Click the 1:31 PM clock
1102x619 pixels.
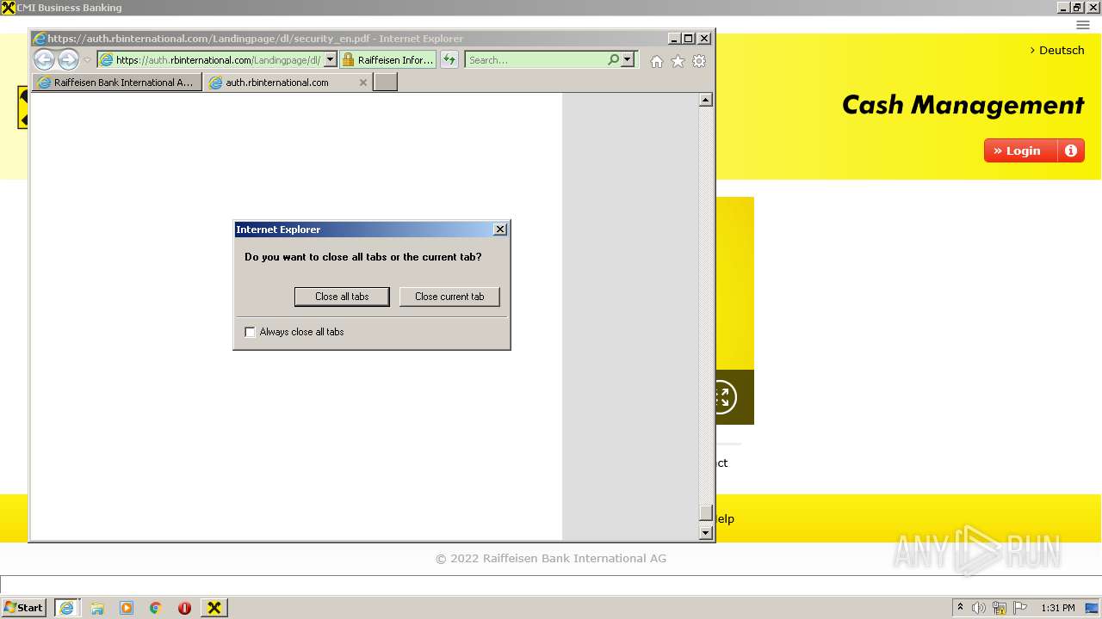point(1058,608)
